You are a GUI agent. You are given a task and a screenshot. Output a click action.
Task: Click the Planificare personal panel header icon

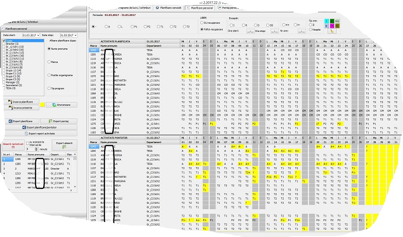pos(3,29)
